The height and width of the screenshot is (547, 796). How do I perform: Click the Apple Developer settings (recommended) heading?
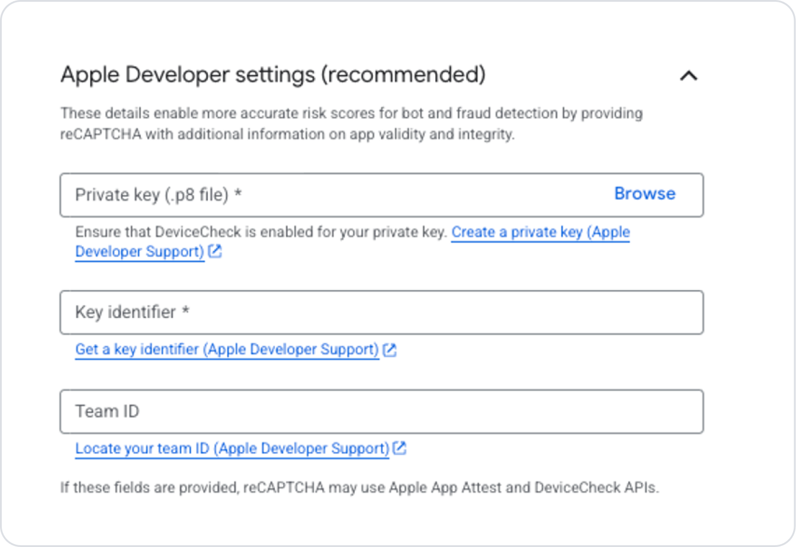tap(273, 75)
